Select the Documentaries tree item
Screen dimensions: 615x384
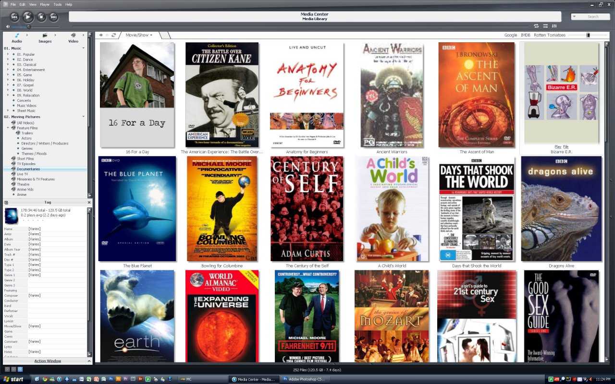pos(28,169)
